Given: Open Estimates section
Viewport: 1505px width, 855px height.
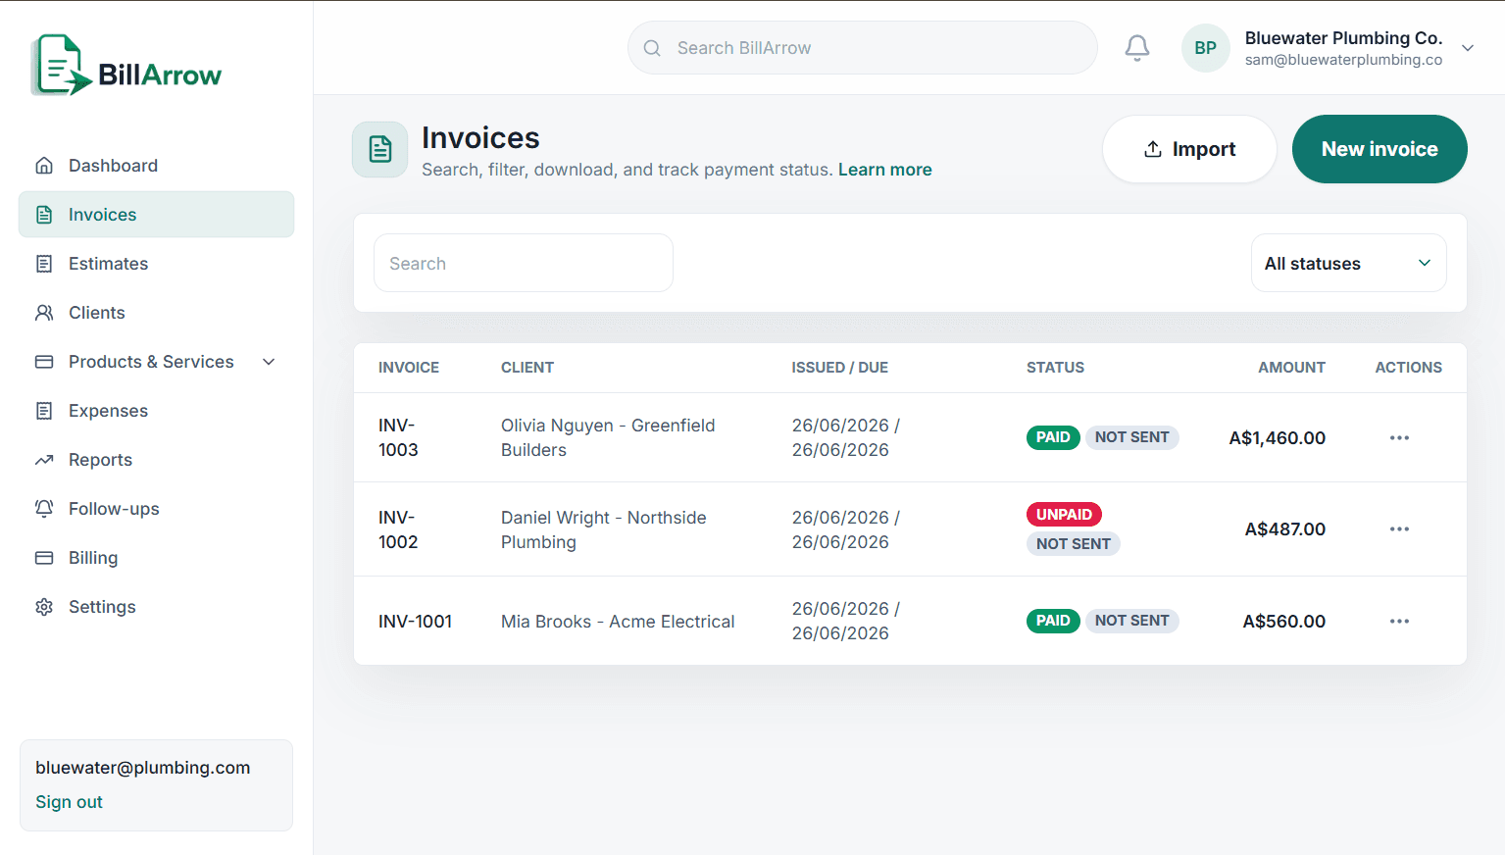Looking at the screenshot, I should [x=156, y=264].
